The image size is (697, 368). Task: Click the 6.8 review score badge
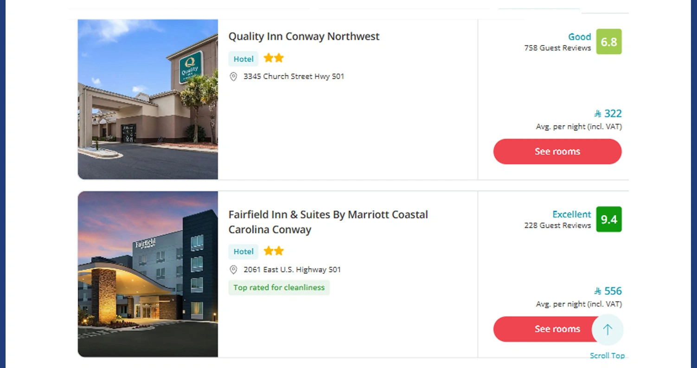point(609,42)
